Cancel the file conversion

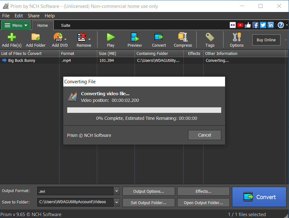click(204, 135)
